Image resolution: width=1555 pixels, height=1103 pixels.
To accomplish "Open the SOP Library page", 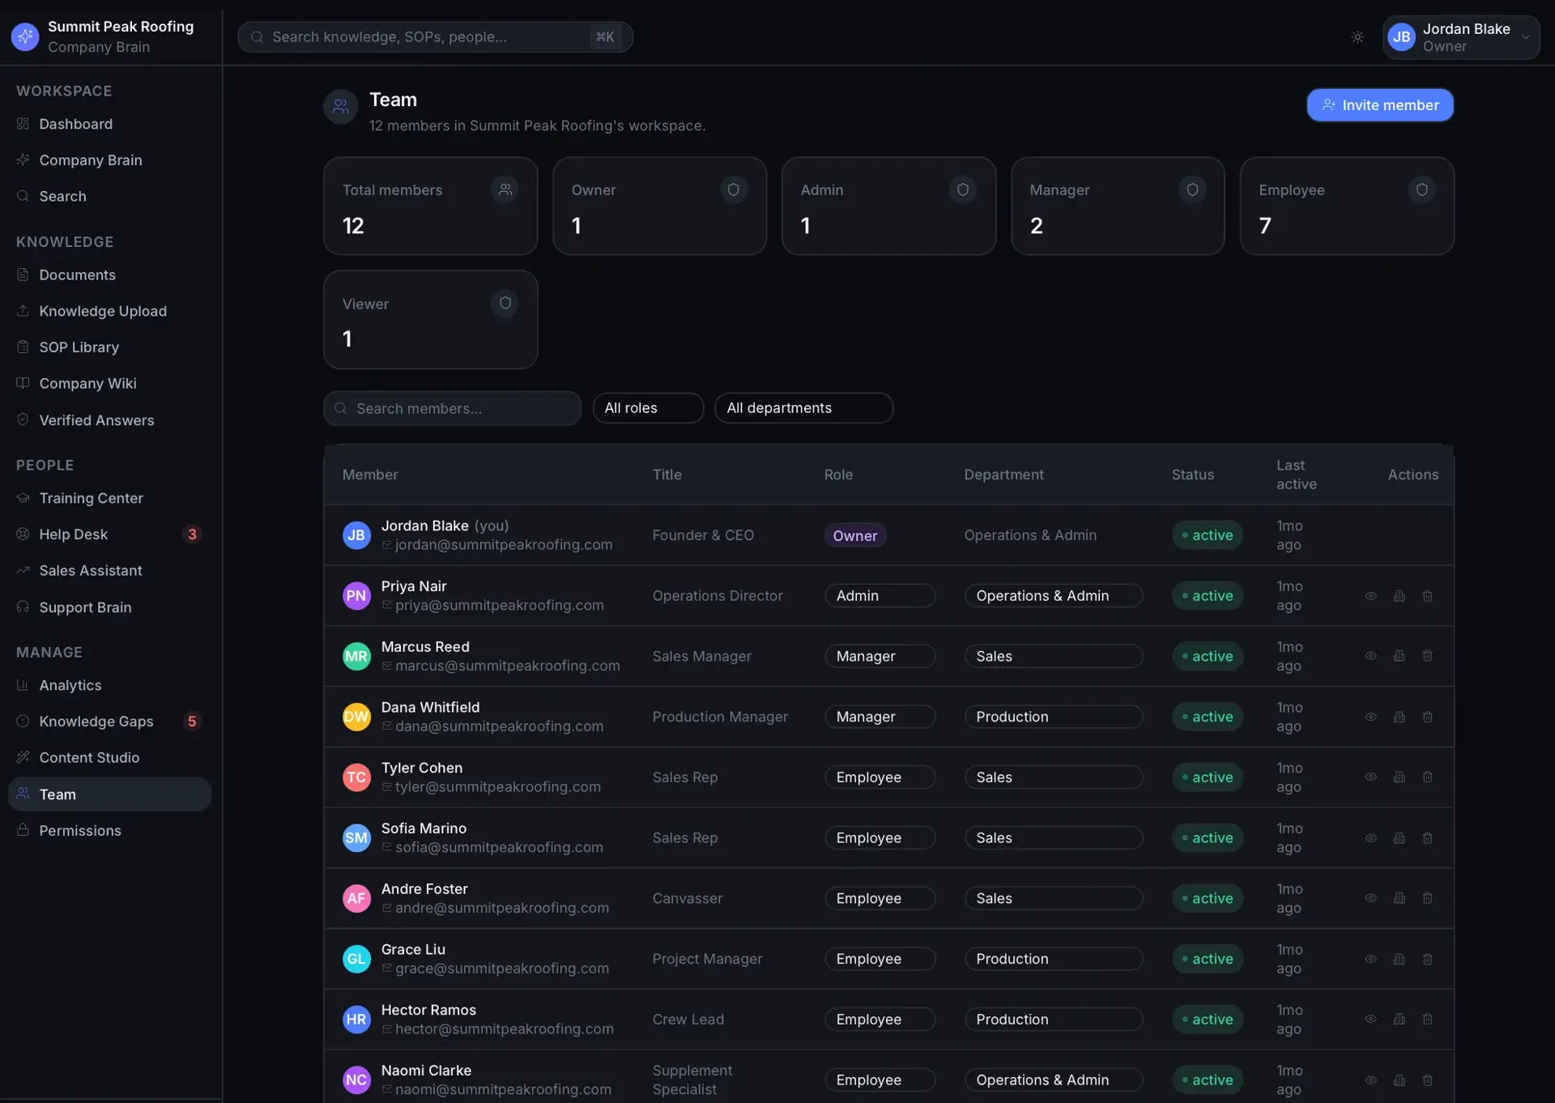I will pos(109,347).
